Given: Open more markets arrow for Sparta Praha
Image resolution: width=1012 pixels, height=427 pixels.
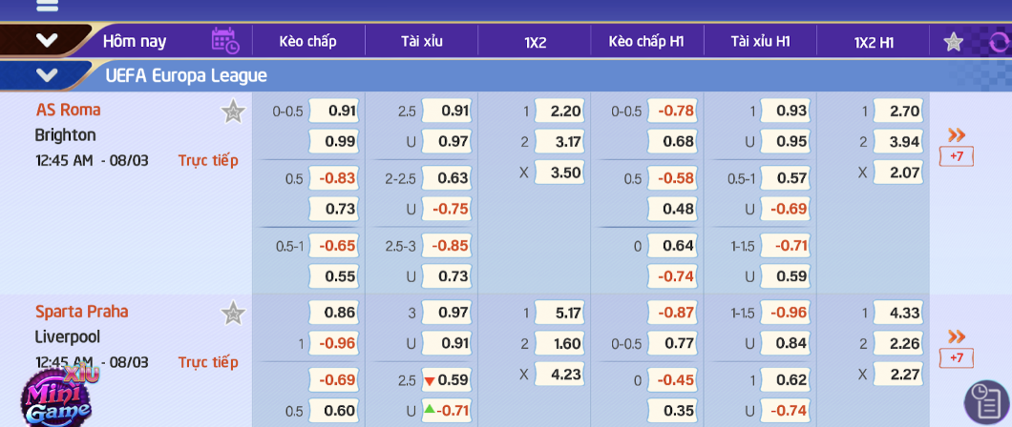Looking at the screenshot, I should [x=956, y=336].
